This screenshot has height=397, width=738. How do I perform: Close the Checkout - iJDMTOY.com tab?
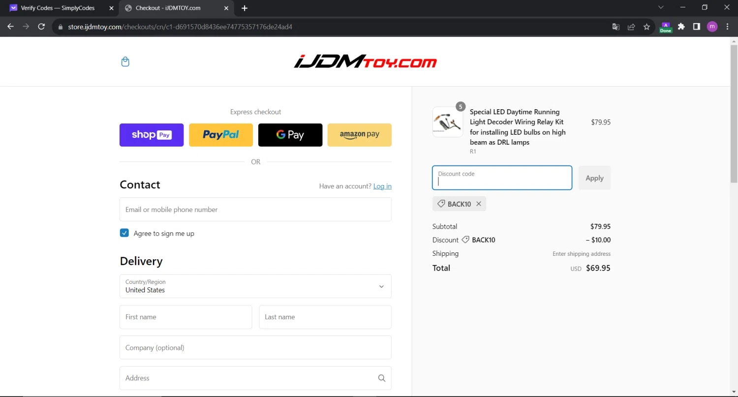(227, 8)
